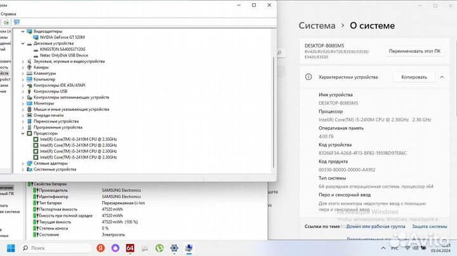Click the Device Manager vertical scrollbar
Viewport: 457px width, 256px height.
274,112
